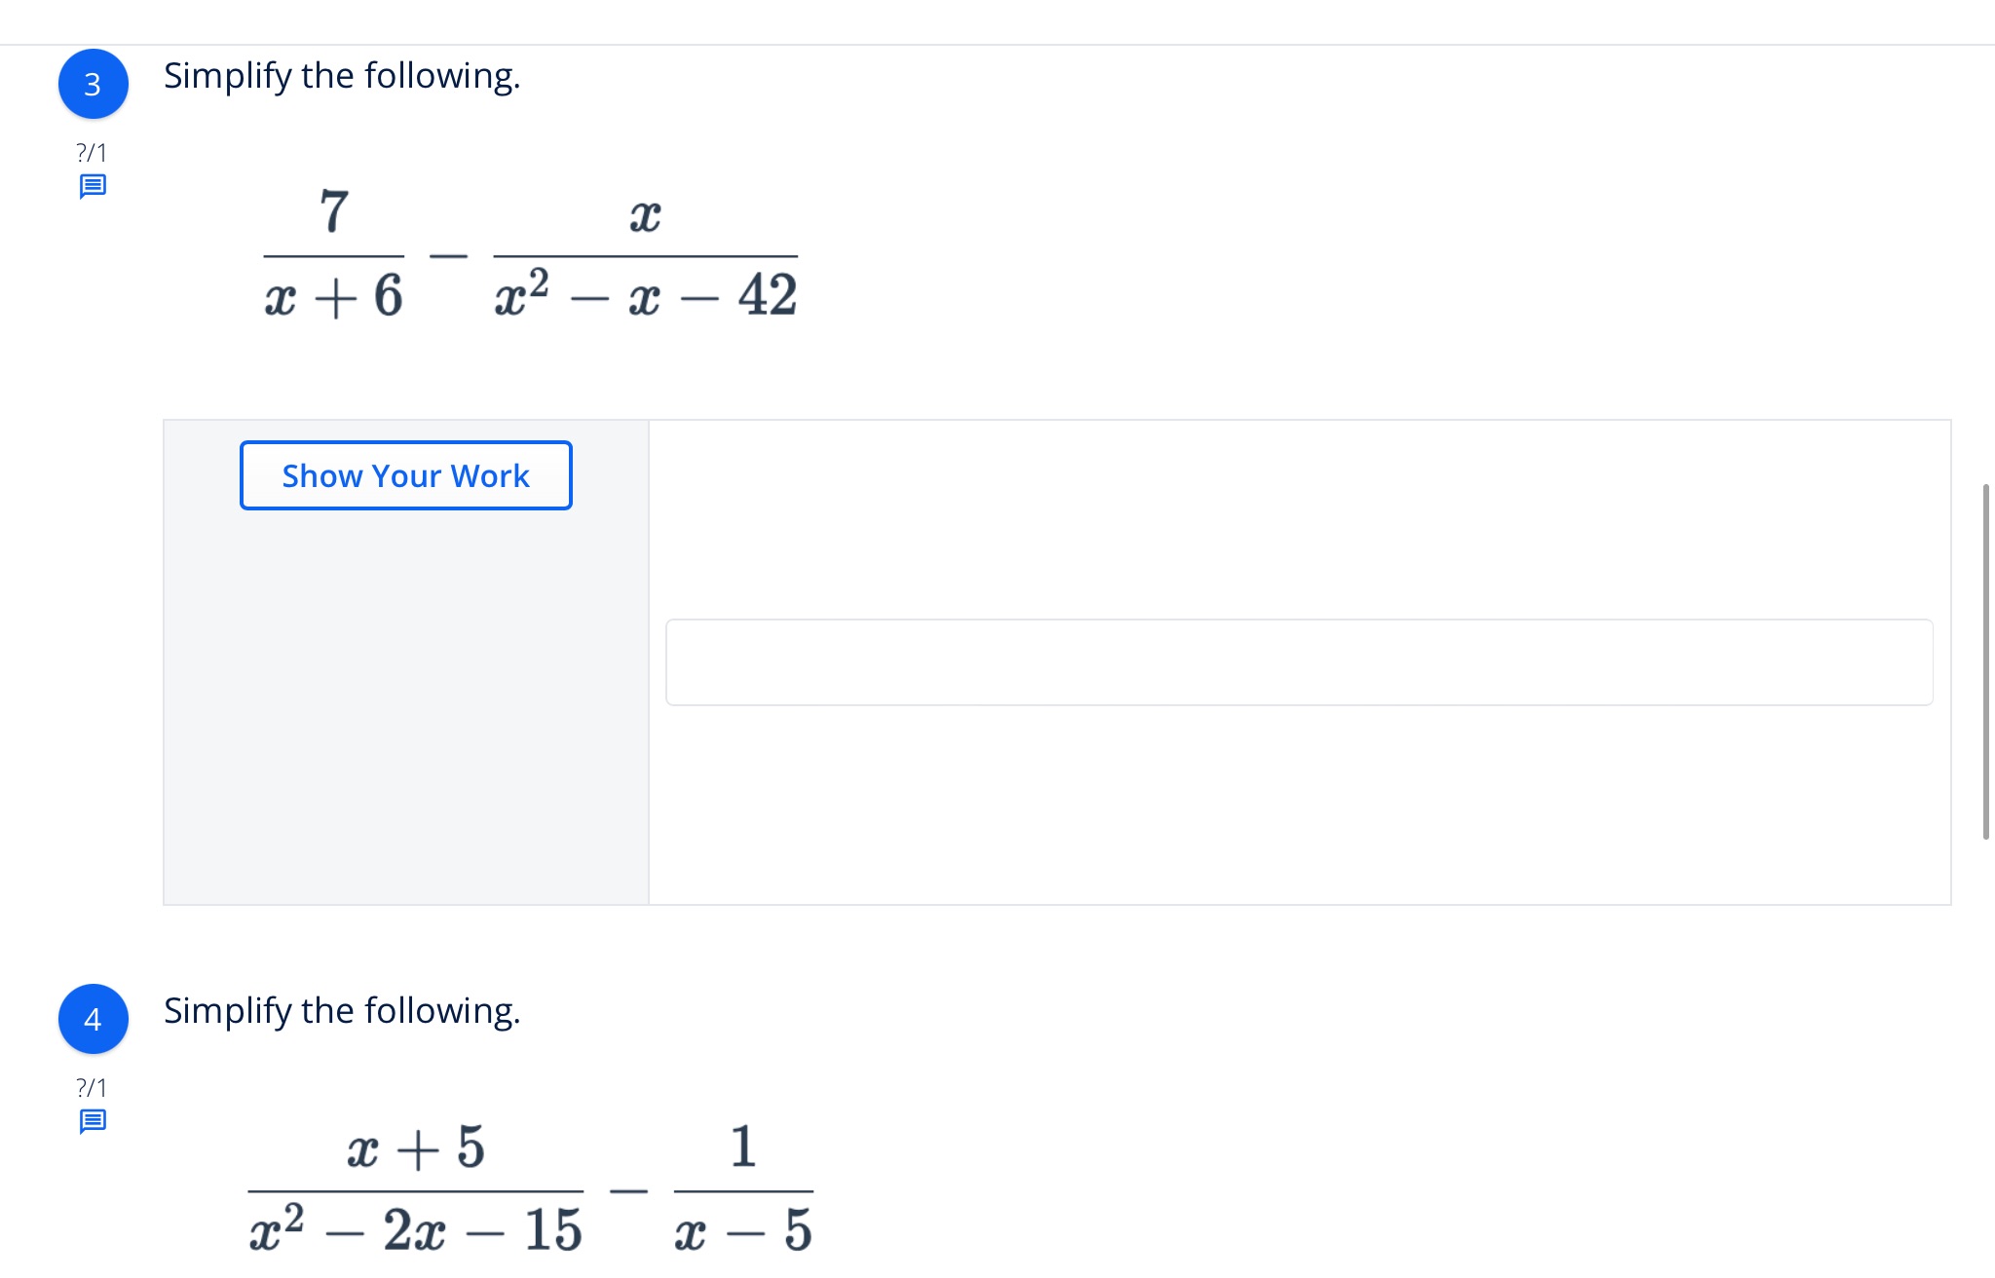Image resolution: width=1995 pixels, height=1278 pixels.
Task: Click the fraction 1 over x − 5
Action: (743, 1190)
